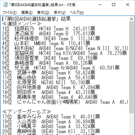
Task: Click the vote count 43,318票
Action: 85,92
